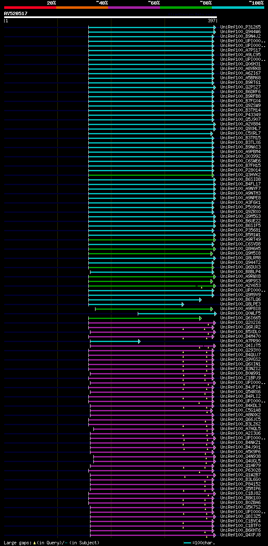268x546 pixels.
Task: Click the short cyan bar for Q8LPE3
Action: click(x=136, y=304)
